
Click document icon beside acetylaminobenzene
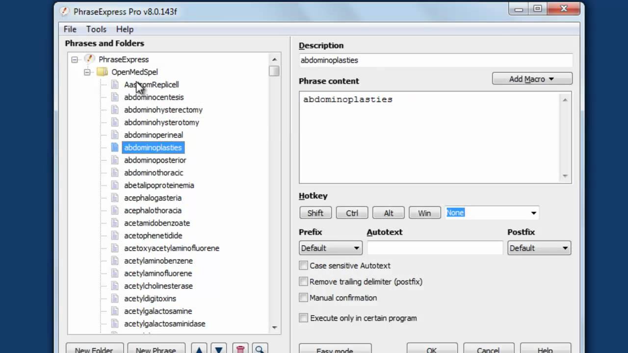point(115,261)
